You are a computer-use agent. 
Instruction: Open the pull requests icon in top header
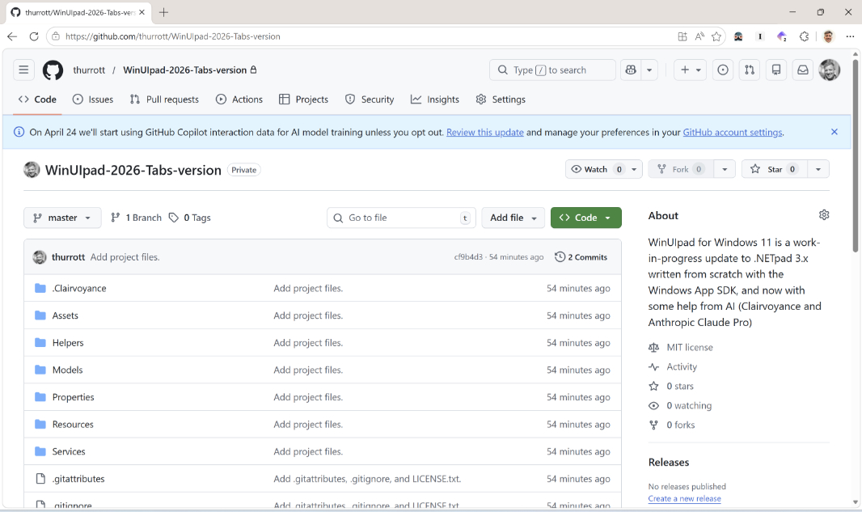tap(750, 70)
